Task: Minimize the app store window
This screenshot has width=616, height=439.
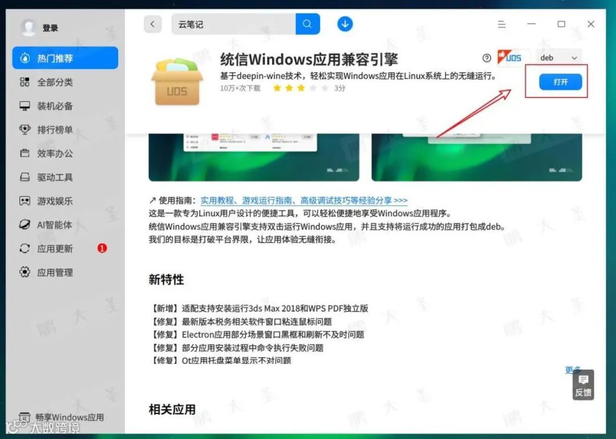Action: [532, 24]
